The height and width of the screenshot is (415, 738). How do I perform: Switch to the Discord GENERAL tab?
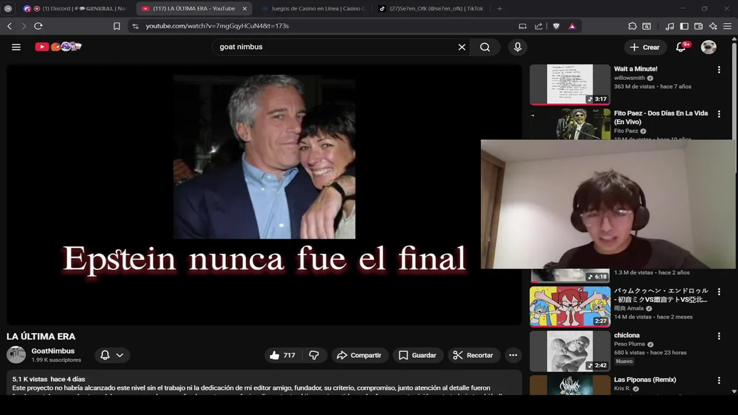tap(75, 9)
